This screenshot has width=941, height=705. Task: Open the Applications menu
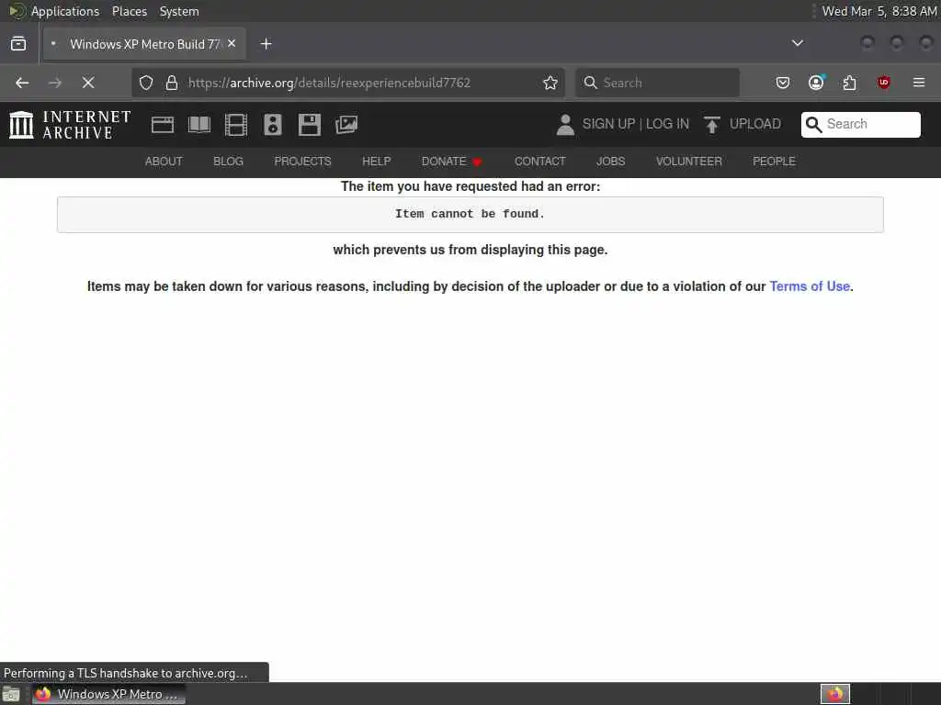pos(65,11)
